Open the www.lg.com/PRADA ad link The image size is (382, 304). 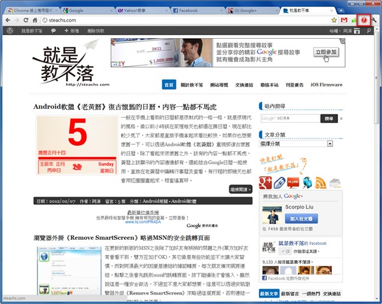[x=143, y=222]
